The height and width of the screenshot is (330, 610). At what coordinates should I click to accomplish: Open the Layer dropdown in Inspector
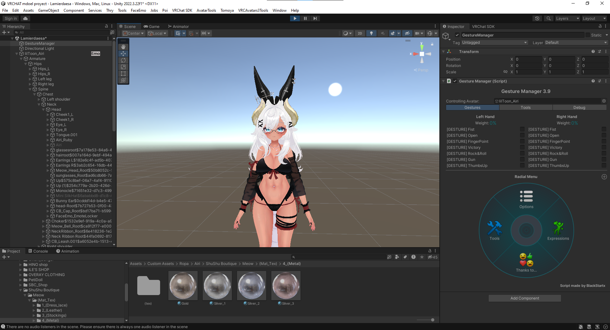pyautogui.click(x=576, y=43)
